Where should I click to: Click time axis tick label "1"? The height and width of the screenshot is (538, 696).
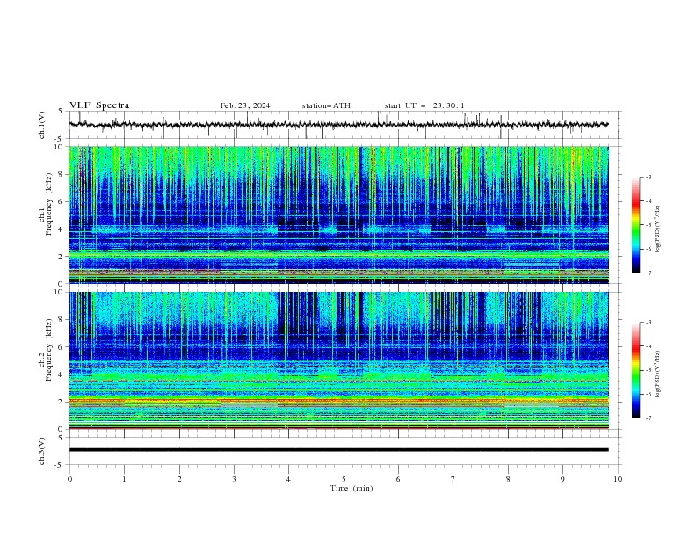pyautogui.click(x=124, y=479)
